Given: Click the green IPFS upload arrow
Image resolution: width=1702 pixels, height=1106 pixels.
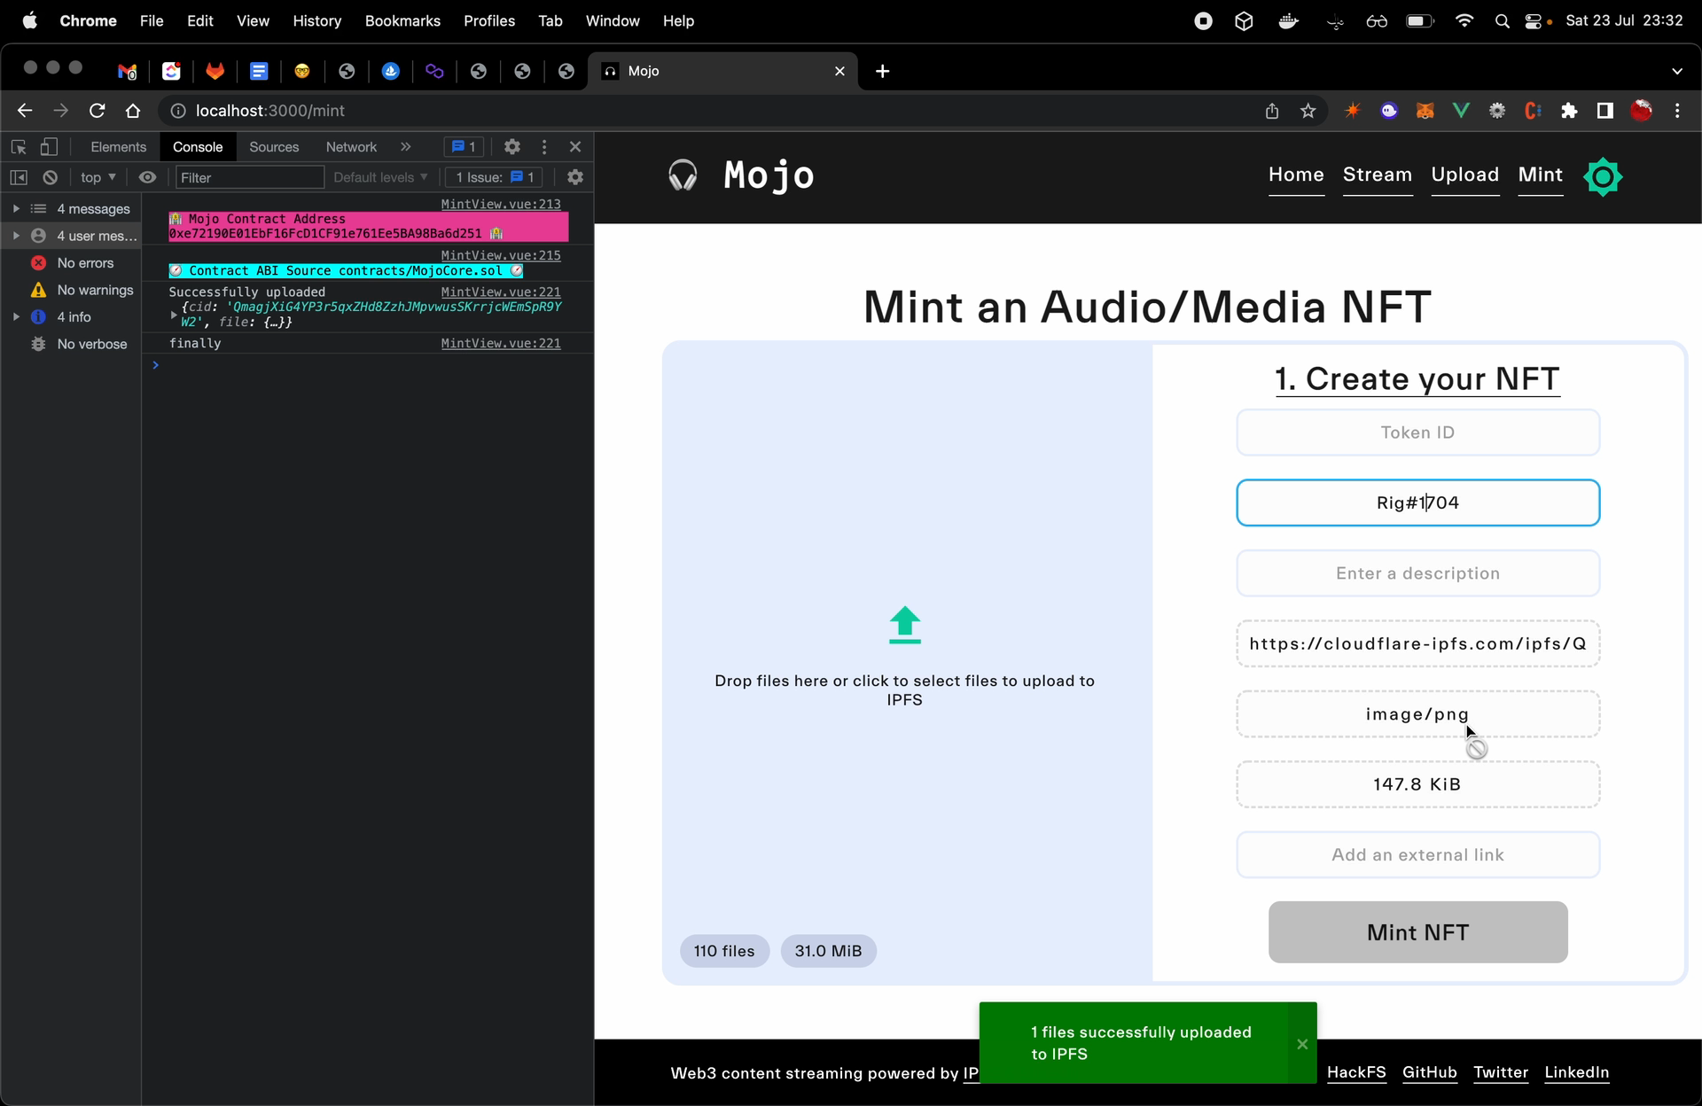Looking at the screenshot, I should (904, 625).
